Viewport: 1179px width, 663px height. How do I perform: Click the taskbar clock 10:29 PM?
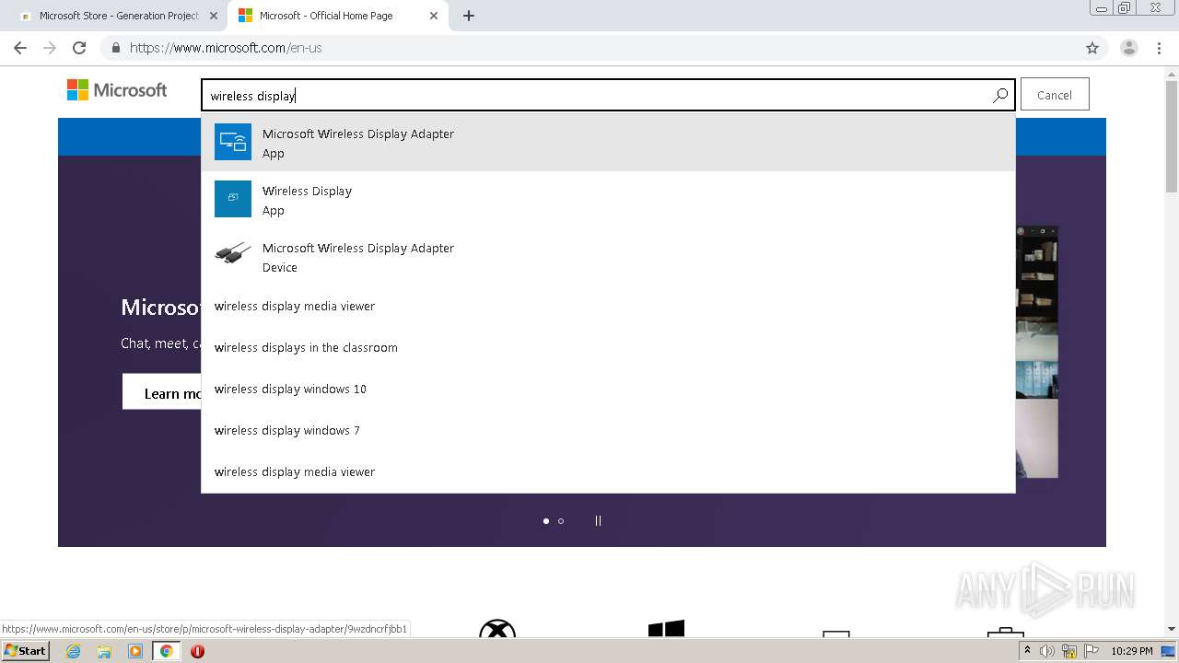point(1132,651)
